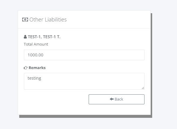Image resolution: width=177 pixels, height=129 pixels.
Task: Click the 1000.00 value in amount field
Action: pos(35,55)
